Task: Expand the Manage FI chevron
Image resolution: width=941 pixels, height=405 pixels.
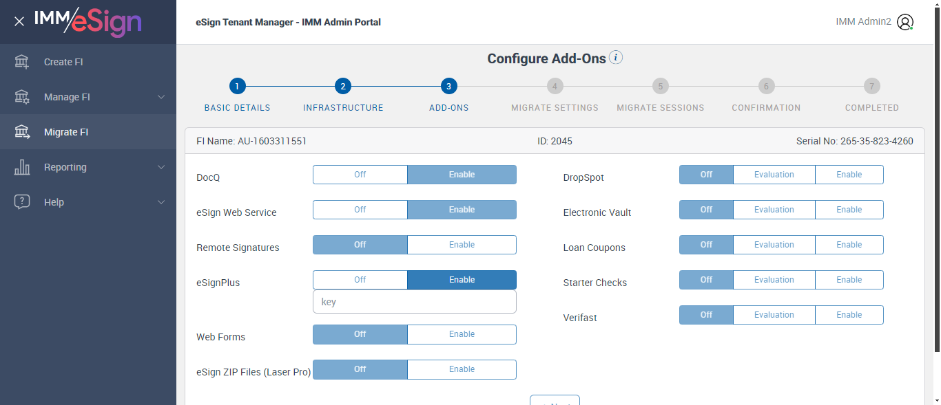Action: pos(161,97)
